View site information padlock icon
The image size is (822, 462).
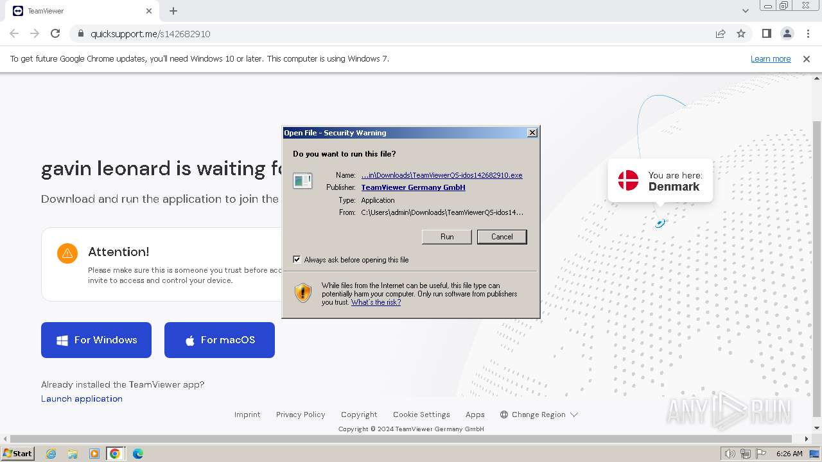80,33
